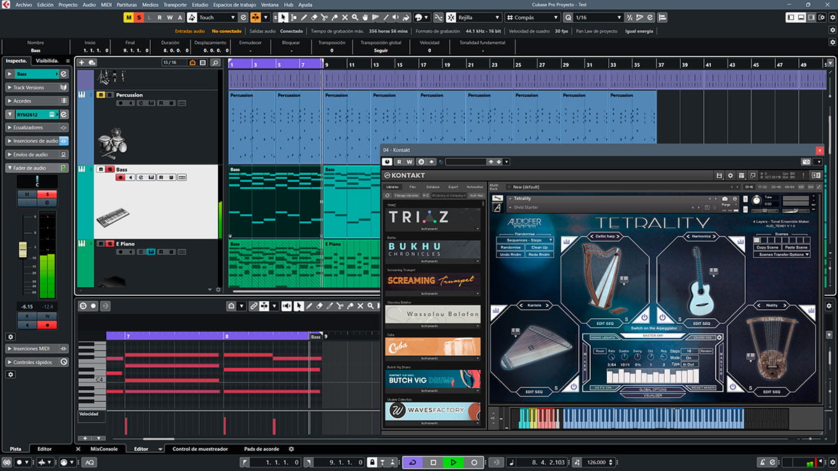This screenshot has height=471, width=838.
Task: Open the Transporte menu
Action: coord(175,4)
